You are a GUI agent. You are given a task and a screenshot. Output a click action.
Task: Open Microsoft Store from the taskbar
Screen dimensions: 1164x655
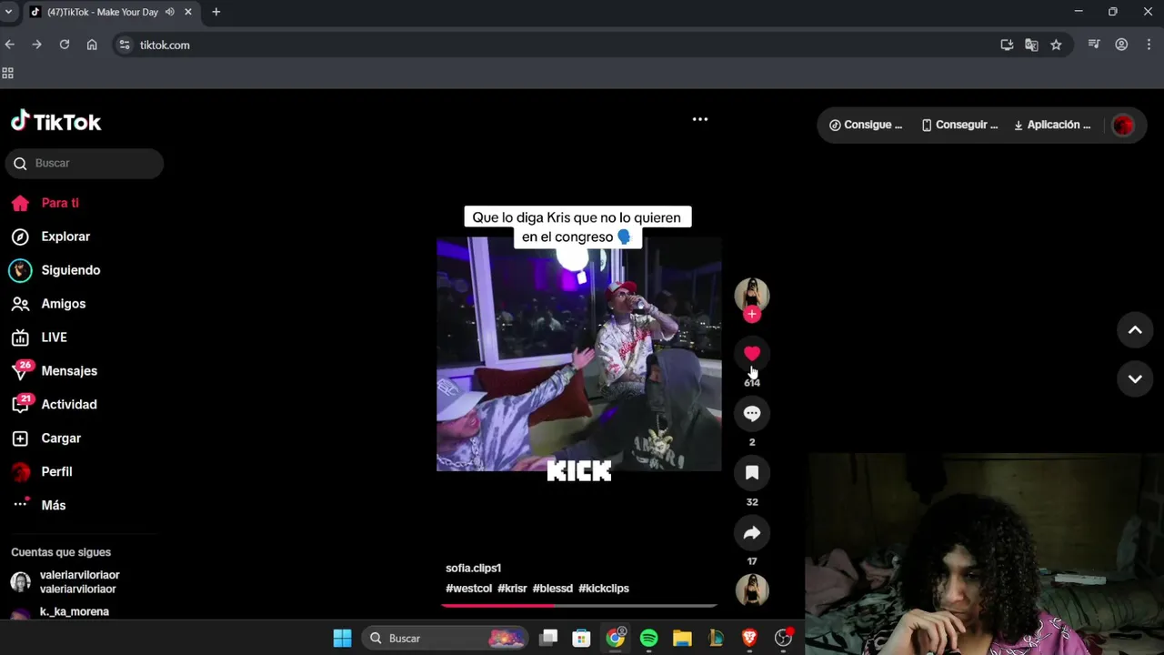(x=581, y=639)
